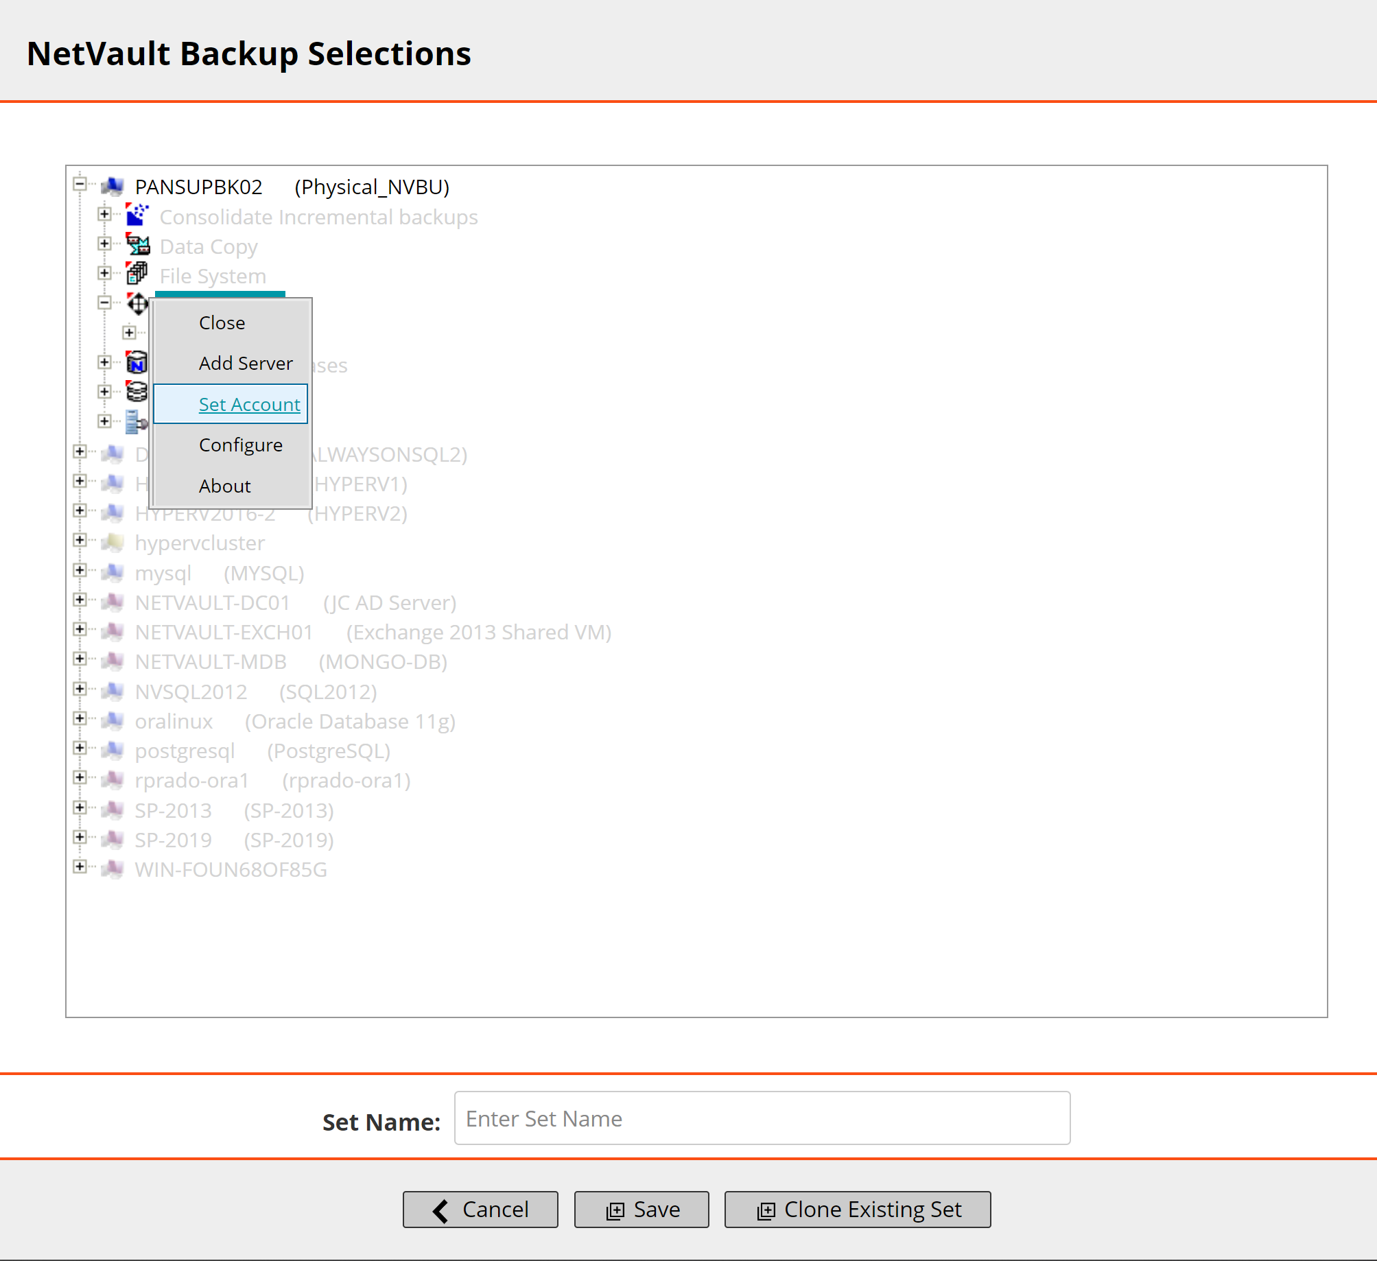Click the Consolidate Incremental backups plugin icon

pyautogui.click(x=137, y=215)
